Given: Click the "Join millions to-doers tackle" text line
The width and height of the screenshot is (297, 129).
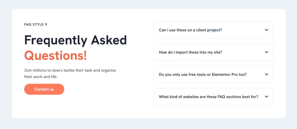Looking at the screenshot, I should point(70,70).
